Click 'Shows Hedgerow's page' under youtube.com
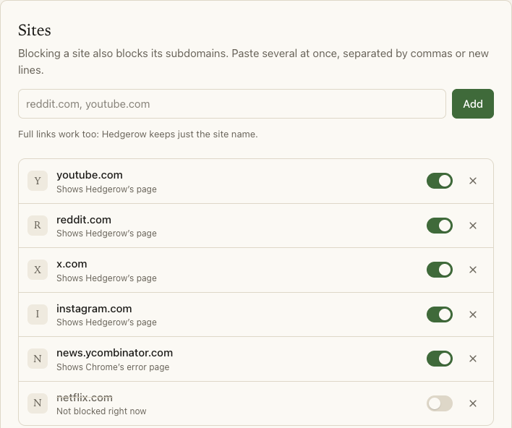Viewport: 512px width, 428px height. (x=106, y=189)
